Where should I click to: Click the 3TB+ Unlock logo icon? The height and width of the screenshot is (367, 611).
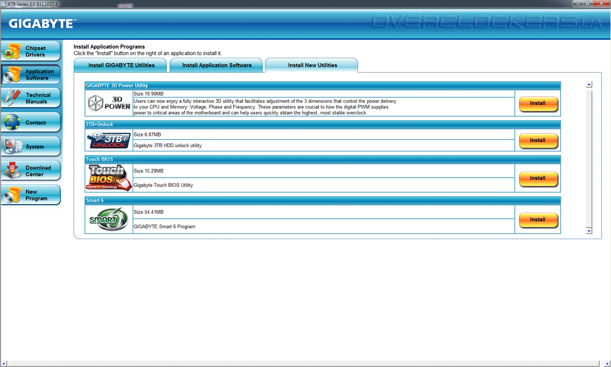109,140
